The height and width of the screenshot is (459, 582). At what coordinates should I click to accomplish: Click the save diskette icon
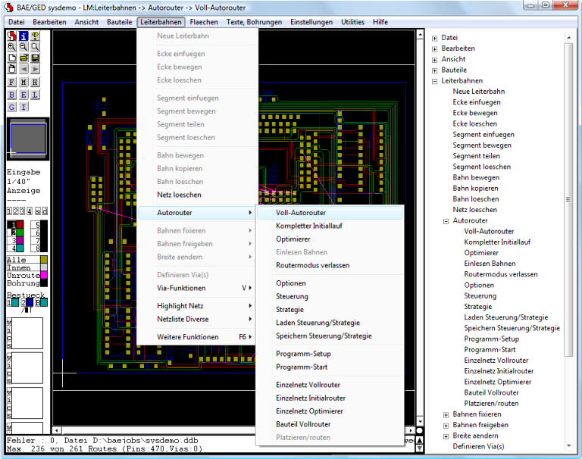tap(35, 58)
